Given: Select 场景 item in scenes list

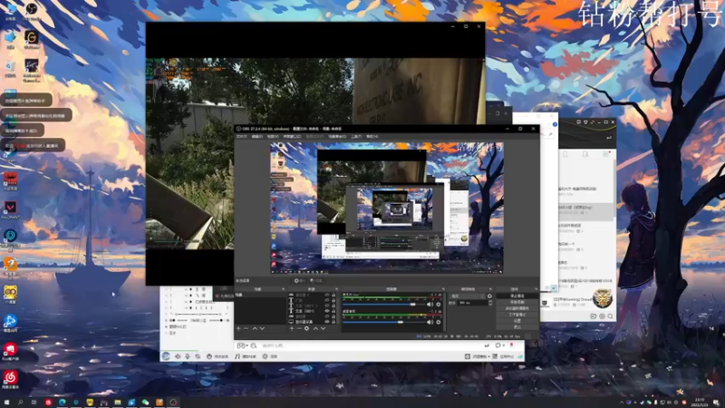Looking at the screenshot, I should tap(260, 295).
